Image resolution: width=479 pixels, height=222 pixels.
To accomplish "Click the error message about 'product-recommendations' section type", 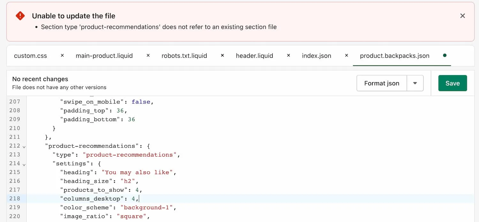I will (159, 27).
